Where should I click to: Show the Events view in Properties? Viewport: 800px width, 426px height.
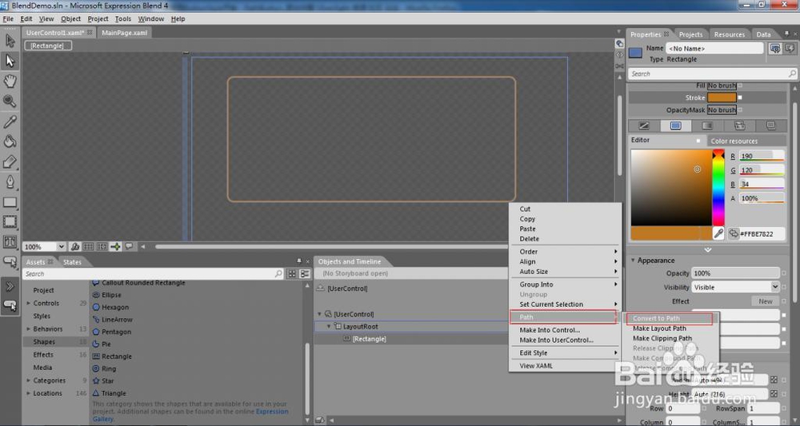(790, 49)
